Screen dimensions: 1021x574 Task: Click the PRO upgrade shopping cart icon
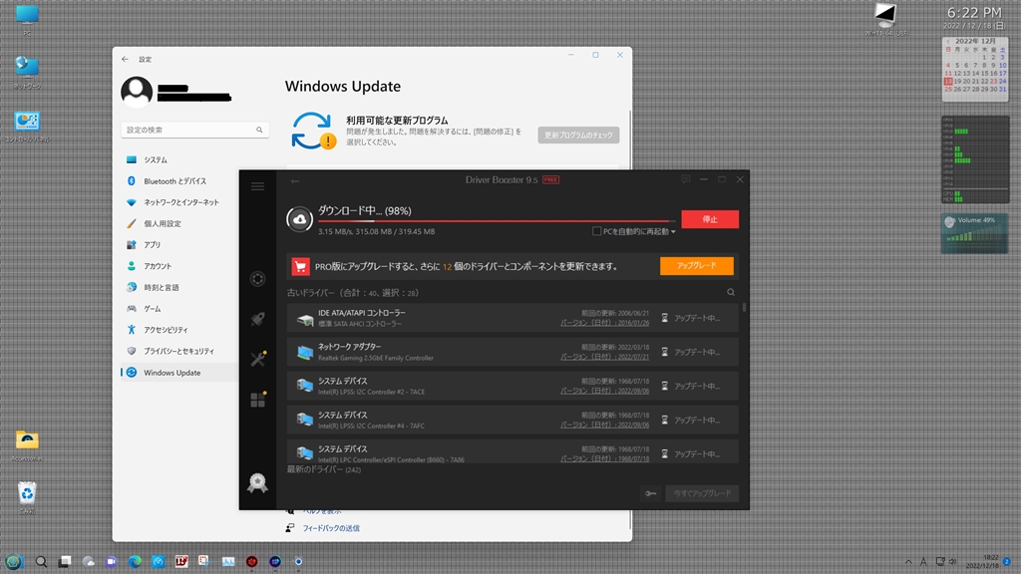(x=301, y=265)
